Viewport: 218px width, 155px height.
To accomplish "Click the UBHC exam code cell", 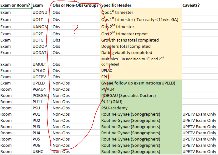I will coord(42,152).
